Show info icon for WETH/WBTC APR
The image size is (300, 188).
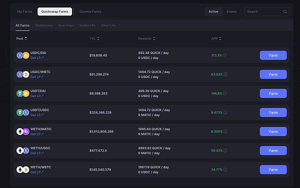click(x=225, y=169)
